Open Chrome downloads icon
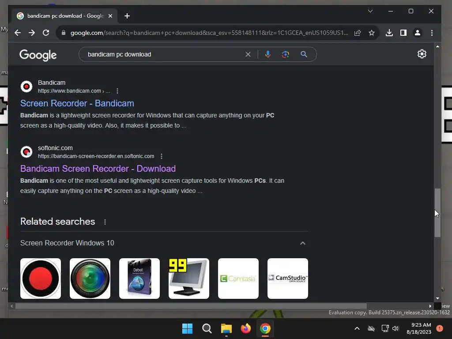 (389, 33)
